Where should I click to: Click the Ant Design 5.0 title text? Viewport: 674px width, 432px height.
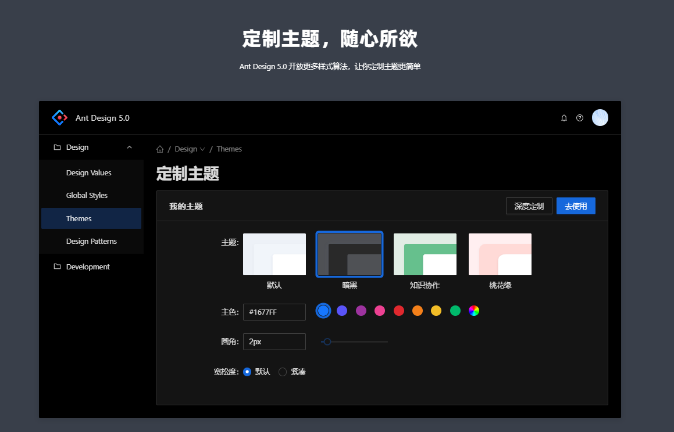(x=102, y=118)
